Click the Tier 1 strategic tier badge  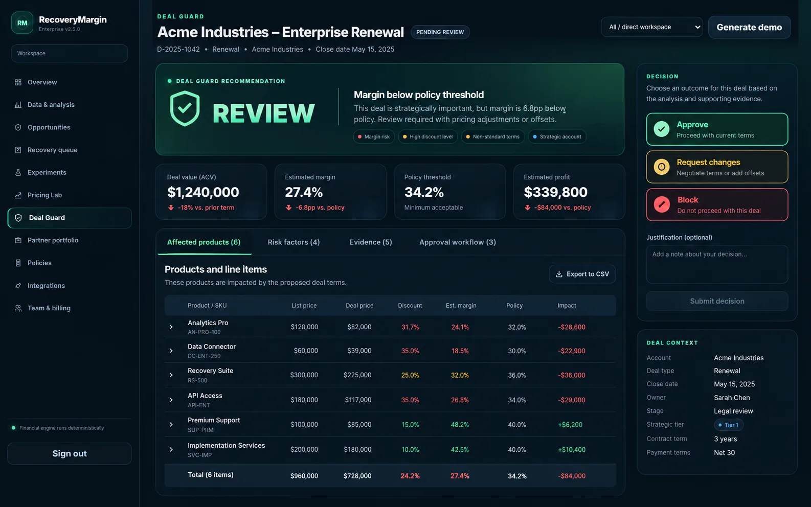[x=729, y=425]
